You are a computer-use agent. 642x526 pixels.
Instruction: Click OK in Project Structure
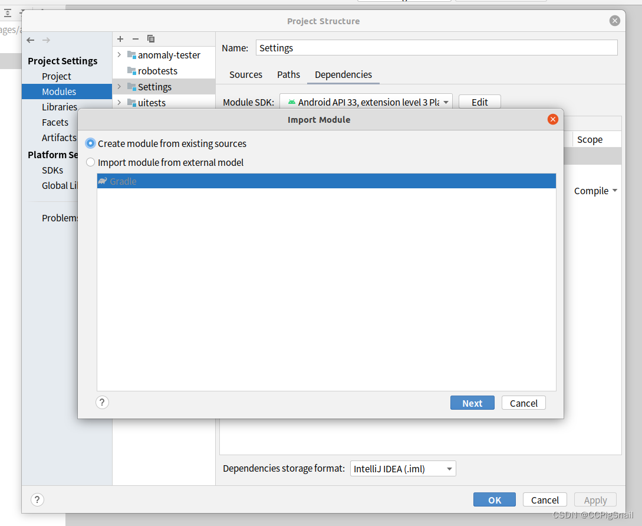coord(494,500)
